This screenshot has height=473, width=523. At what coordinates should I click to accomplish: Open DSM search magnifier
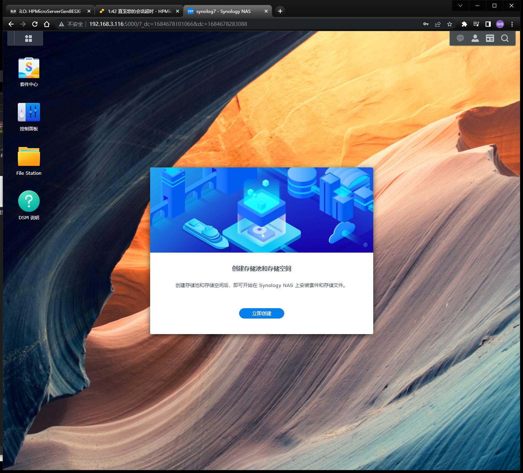504,38
